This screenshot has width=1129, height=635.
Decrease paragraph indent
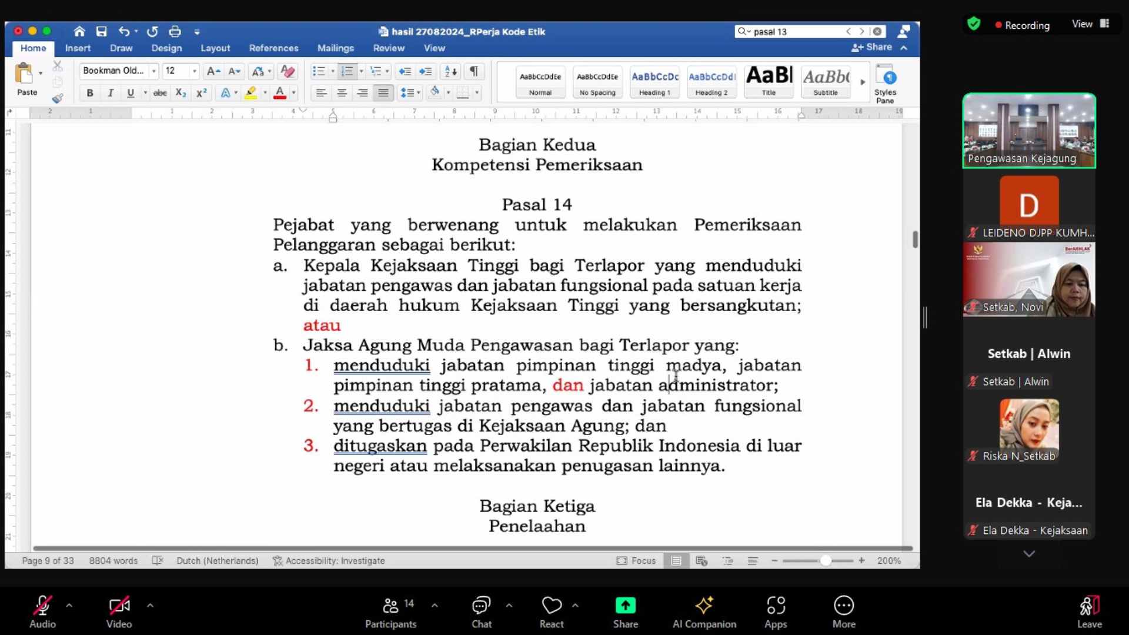pyautogui.click(x=405, y=71)
